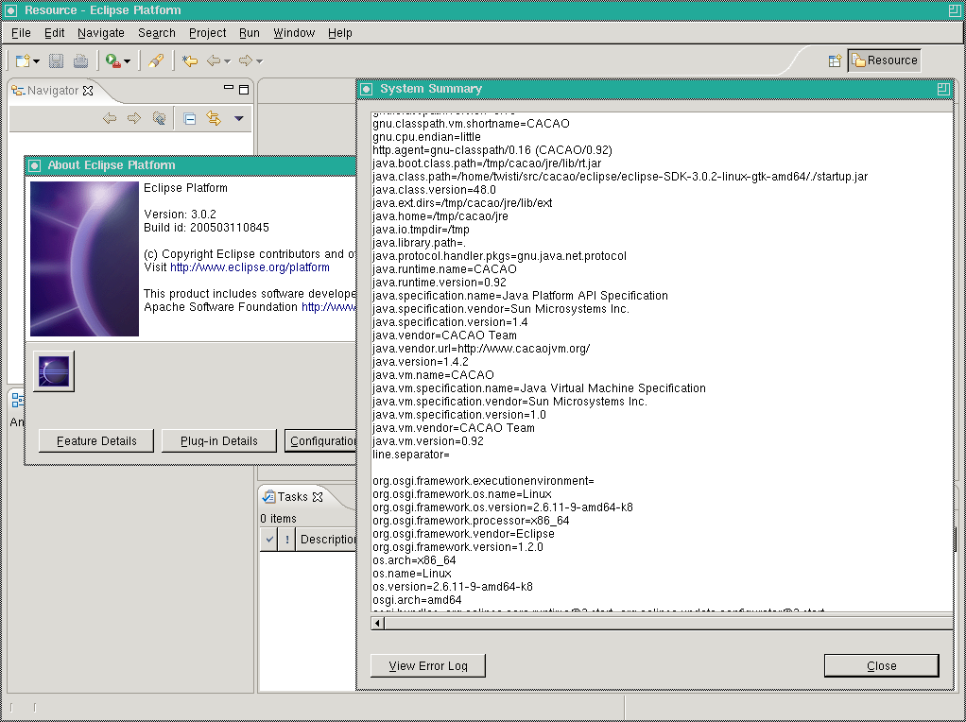Image resolution: width=966 pixels, height=722 pixels.
Task: Close the Navigator view tab
Action: coord(88,91)
